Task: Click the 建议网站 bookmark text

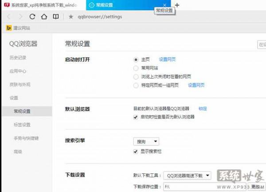Action: [x=22, y=28]
